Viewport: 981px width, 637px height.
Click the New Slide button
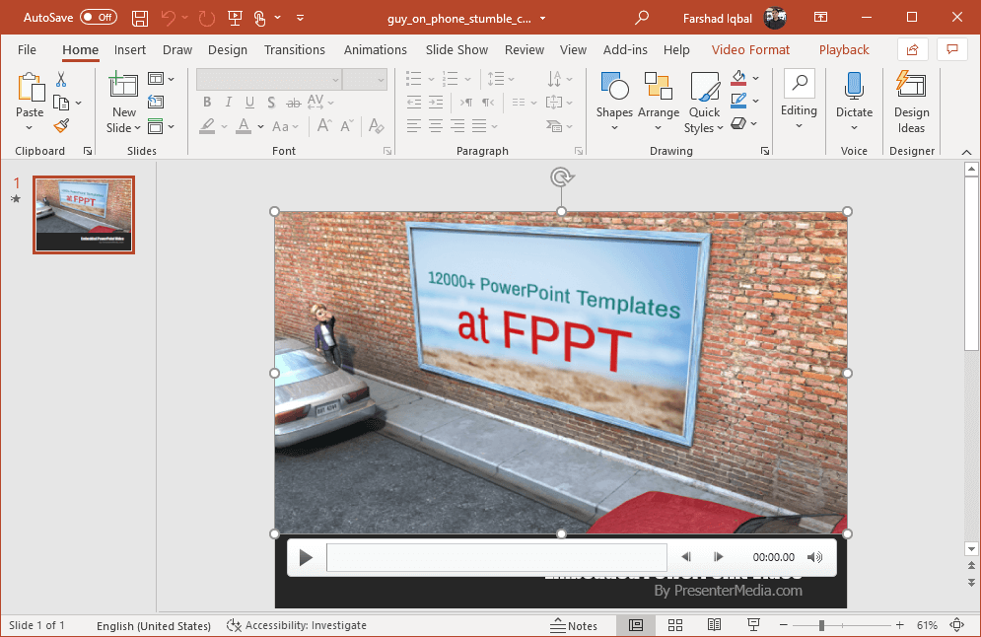click(124, 89)
